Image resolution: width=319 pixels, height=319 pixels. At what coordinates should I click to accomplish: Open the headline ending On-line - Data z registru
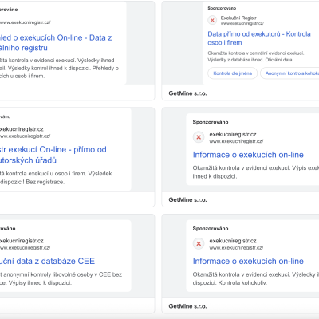tap(56, 42)
